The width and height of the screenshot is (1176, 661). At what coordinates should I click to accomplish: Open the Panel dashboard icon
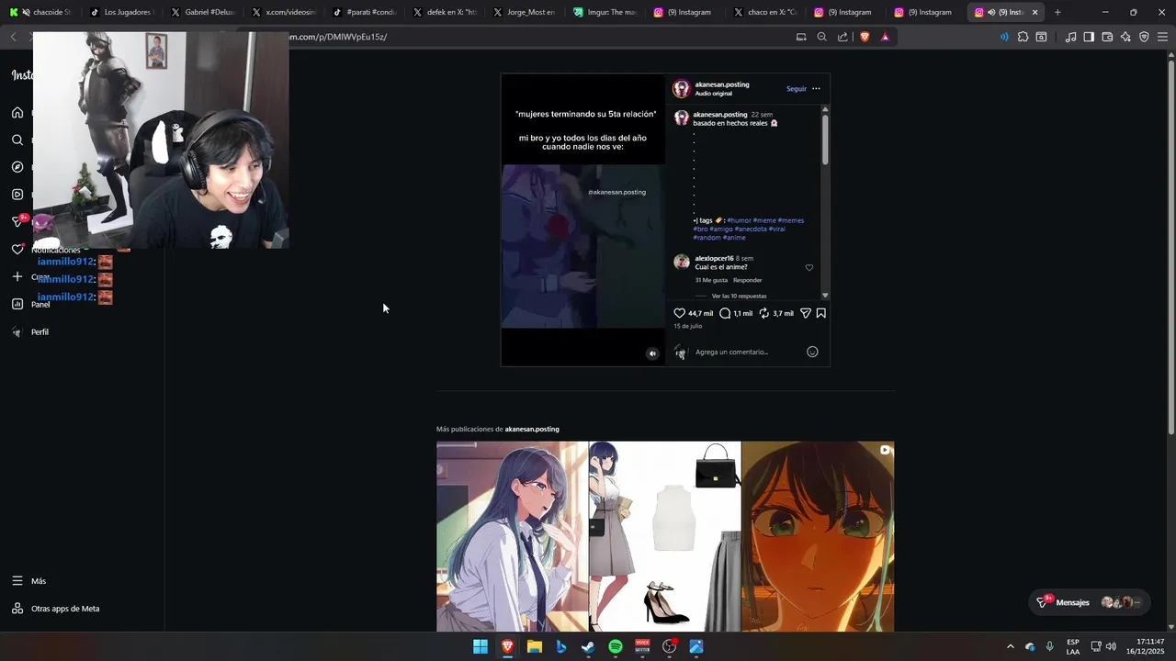pos(17,304)
